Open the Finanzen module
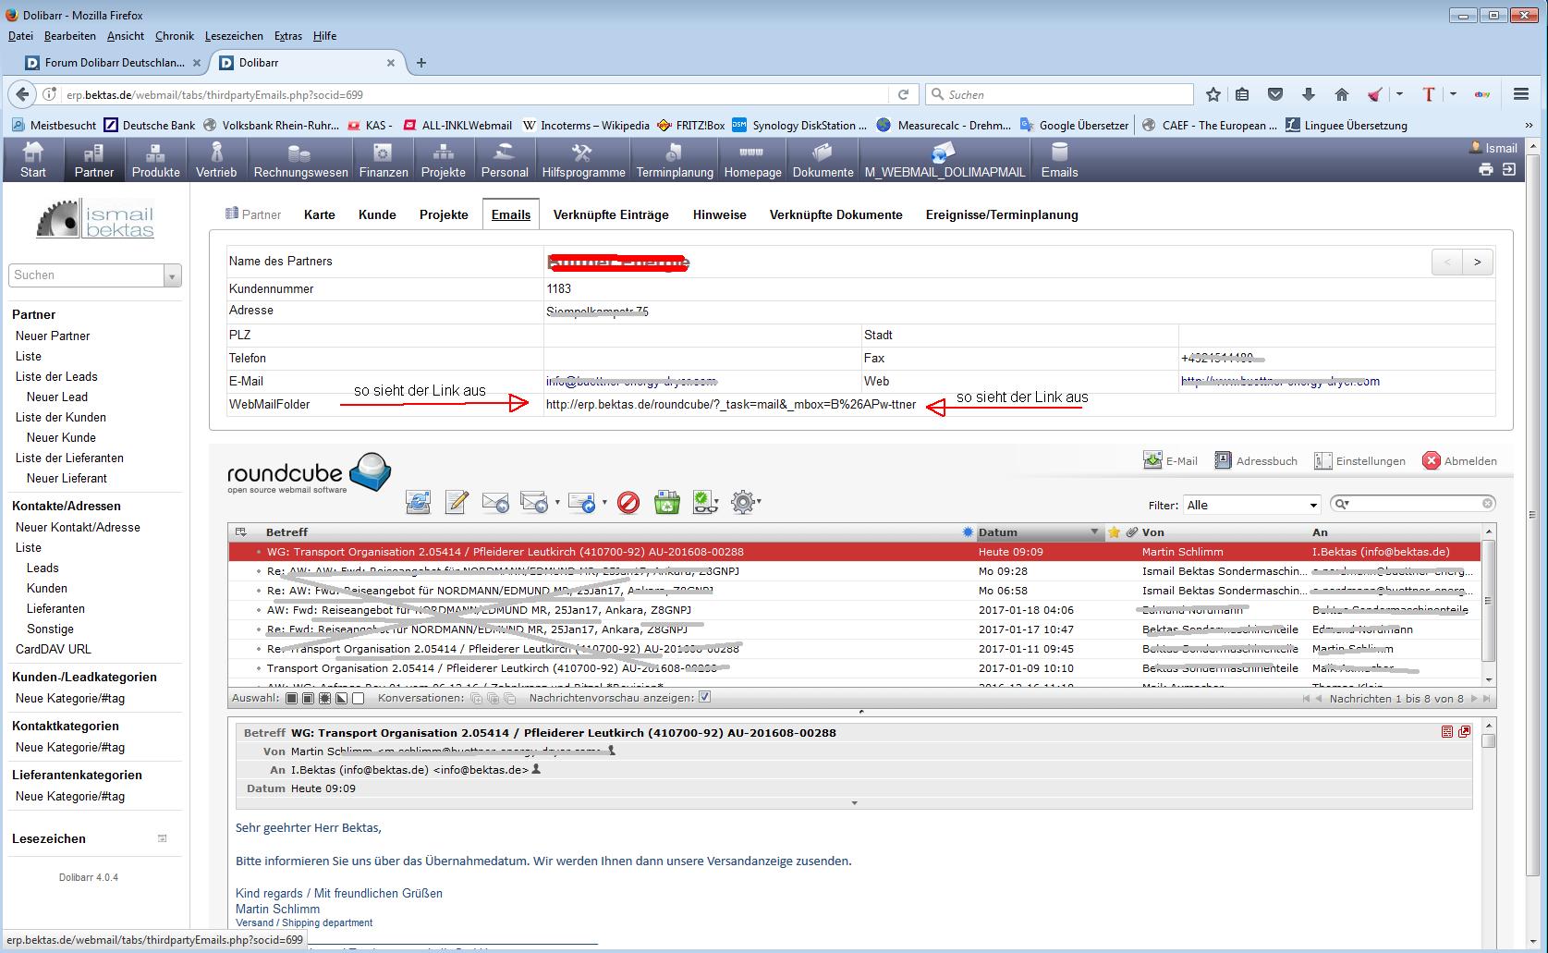 (383, 159)
